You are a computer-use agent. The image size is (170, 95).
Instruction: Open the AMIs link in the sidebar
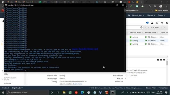click(x=6, y=74)
